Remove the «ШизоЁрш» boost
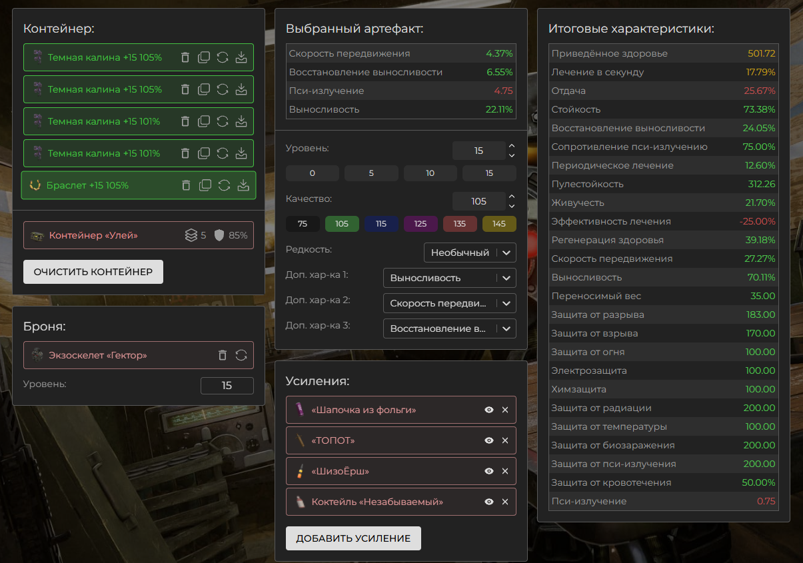The image size is (803, 563). click(505, 471)
